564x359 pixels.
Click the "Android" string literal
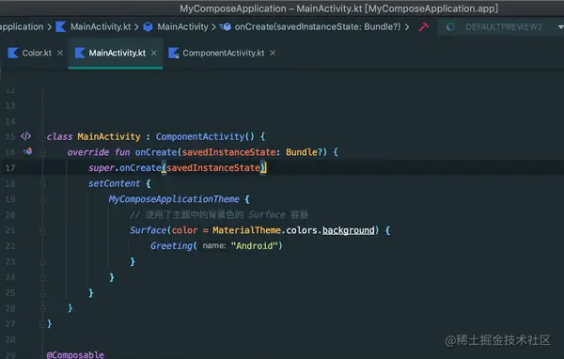click(x=255, y=246)
